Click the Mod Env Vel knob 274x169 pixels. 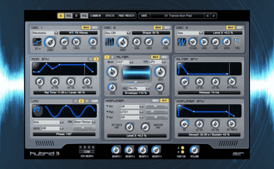tap(40, 82)
